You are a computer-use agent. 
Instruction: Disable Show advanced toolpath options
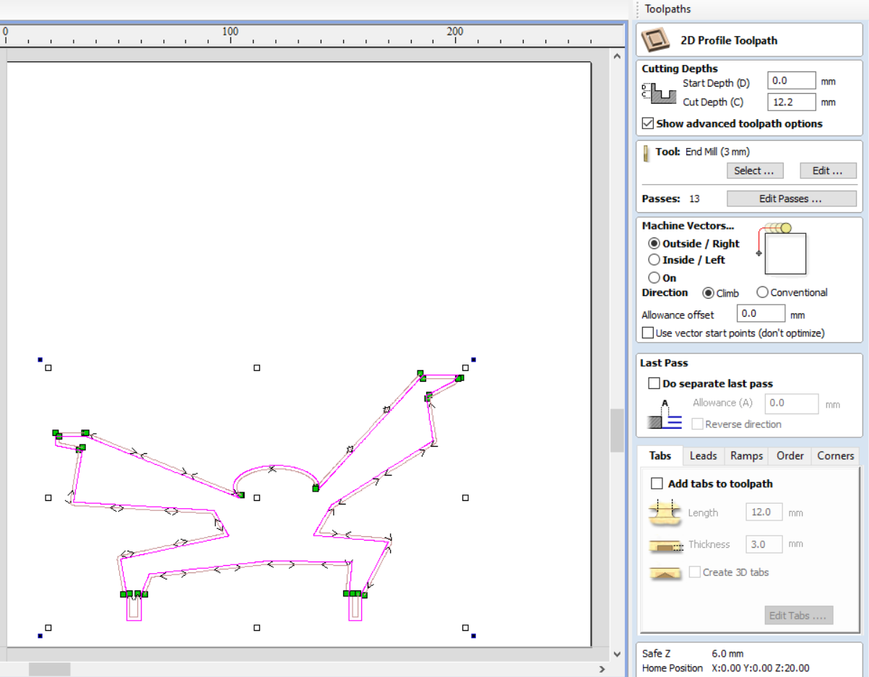click(648, 123)
